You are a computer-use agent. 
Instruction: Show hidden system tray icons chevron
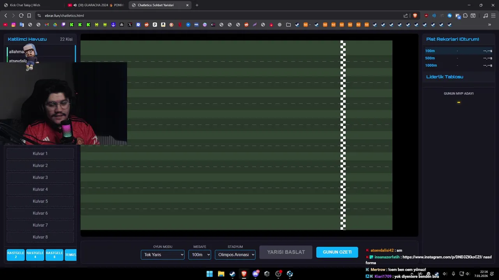[412, 274]
